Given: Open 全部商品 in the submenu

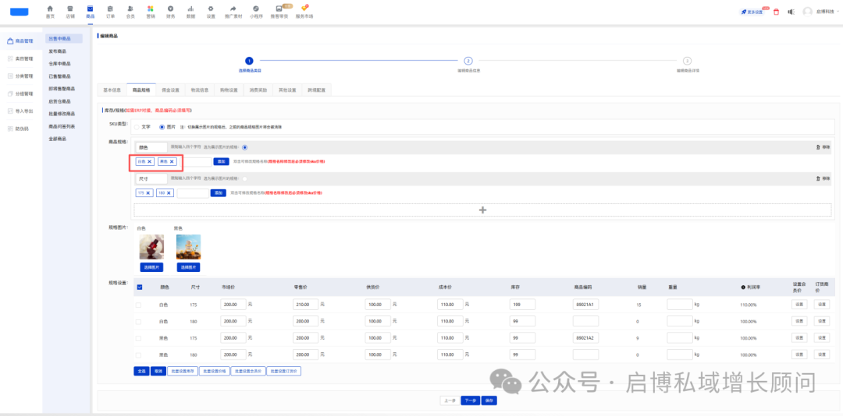Looking at the screenshot, I should pos(58,139).
